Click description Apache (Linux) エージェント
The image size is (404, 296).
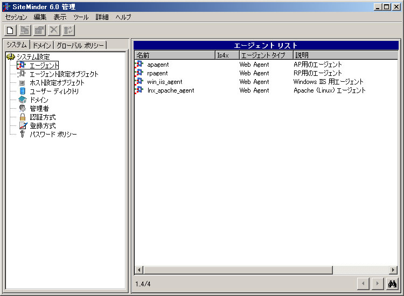click(330, 90)
